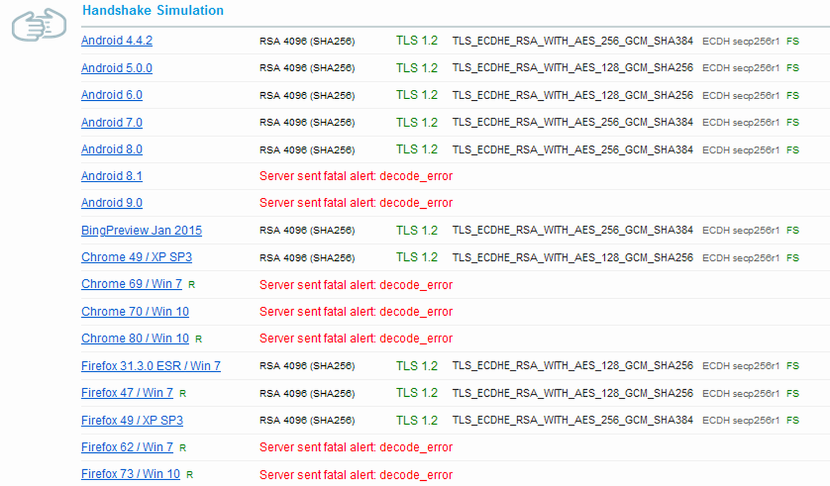
Task: Open the Android 8.0 client link
Action: 111,149
